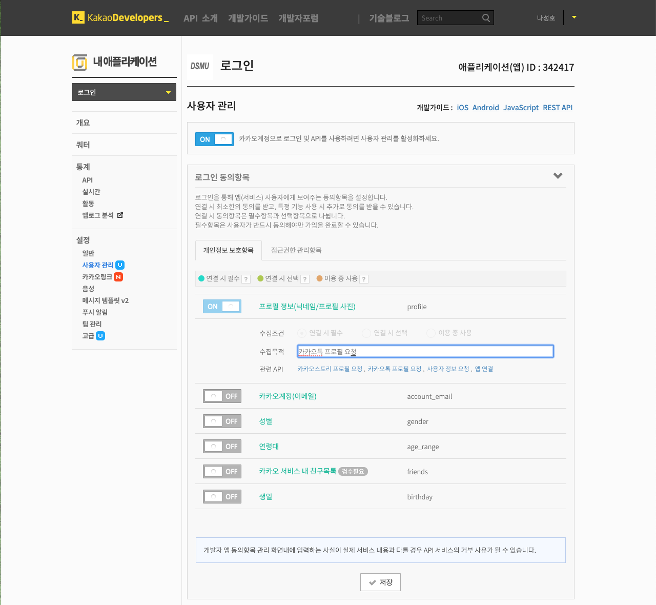Click the search magnifier icon
Image resolution: width=656 pixels, height=605 pixels.
tap(486, 18)
